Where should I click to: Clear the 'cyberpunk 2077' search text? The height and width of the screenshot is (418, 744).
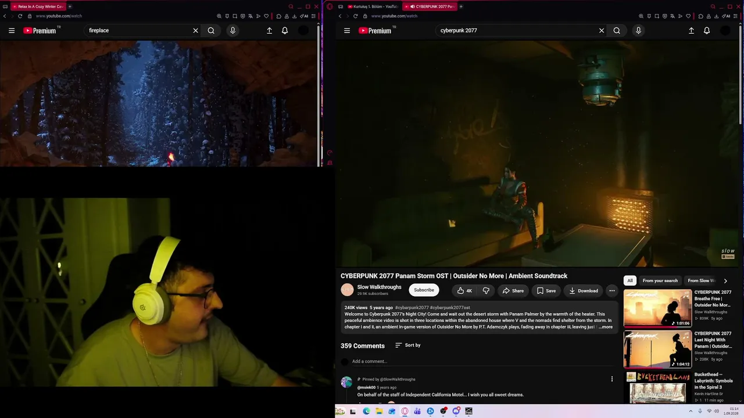(602, 31)
